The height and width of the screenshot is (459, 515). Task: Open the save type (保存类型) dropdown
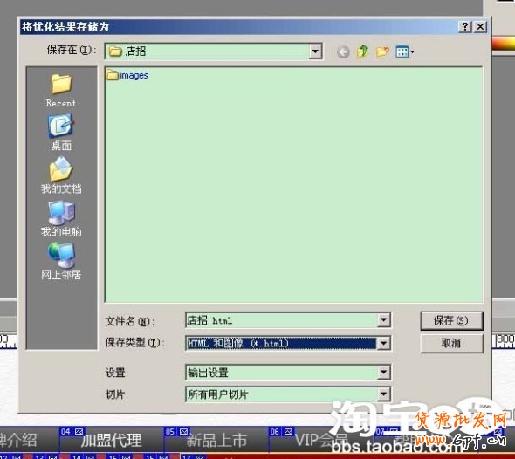[383, 344]
